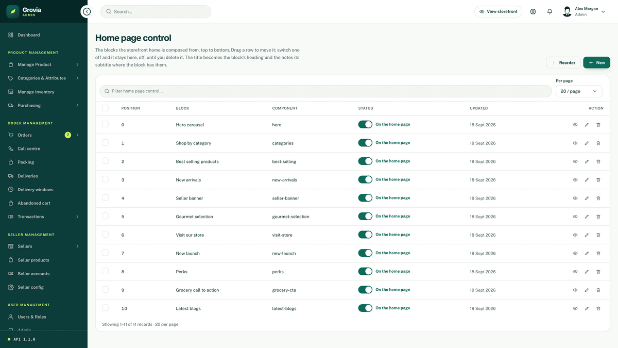618x348 pixels.
Task: Edit the Shop by category row
Action: point(587,143)
